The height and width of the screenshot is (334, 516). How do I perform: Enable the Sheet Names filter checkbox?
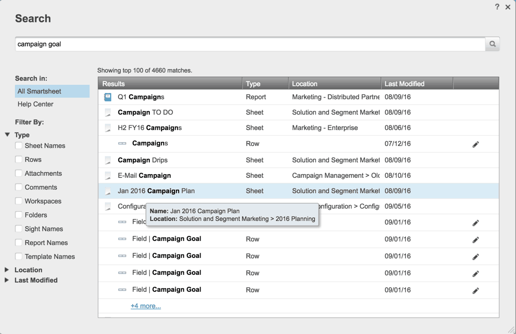pyautogui.click(x=19, y=146)
